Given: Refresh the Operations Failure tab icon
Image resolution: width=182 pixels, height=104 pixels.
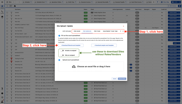Looking at the screenshot, I should click(x=62, y=2).
